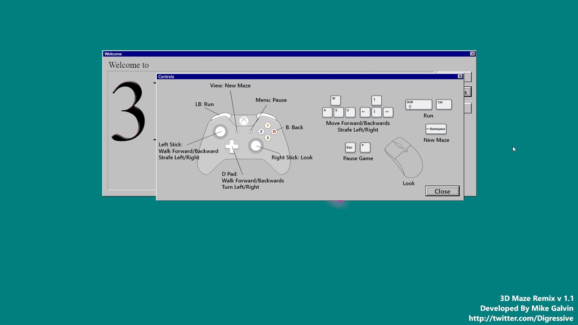Click the Backspace key for New Maze
578x325 pixels.
click(435, 129)
